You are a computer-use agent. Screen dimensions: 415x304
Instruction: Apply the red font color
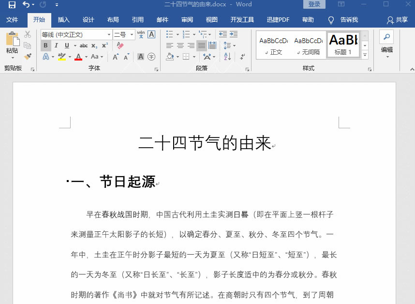tap(78, 57)
